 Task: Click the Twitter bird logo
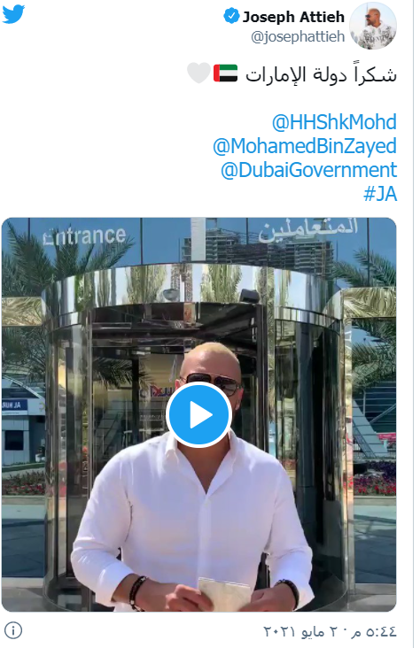click(13, 14)
